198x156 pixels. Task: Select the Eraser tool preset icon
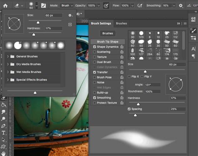pos(17,6)
